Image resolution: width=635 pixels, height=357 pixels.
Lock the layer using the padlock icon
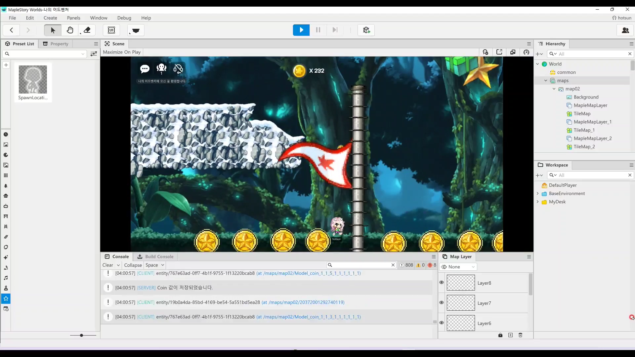pyautogui.click(x=500, y=335)
